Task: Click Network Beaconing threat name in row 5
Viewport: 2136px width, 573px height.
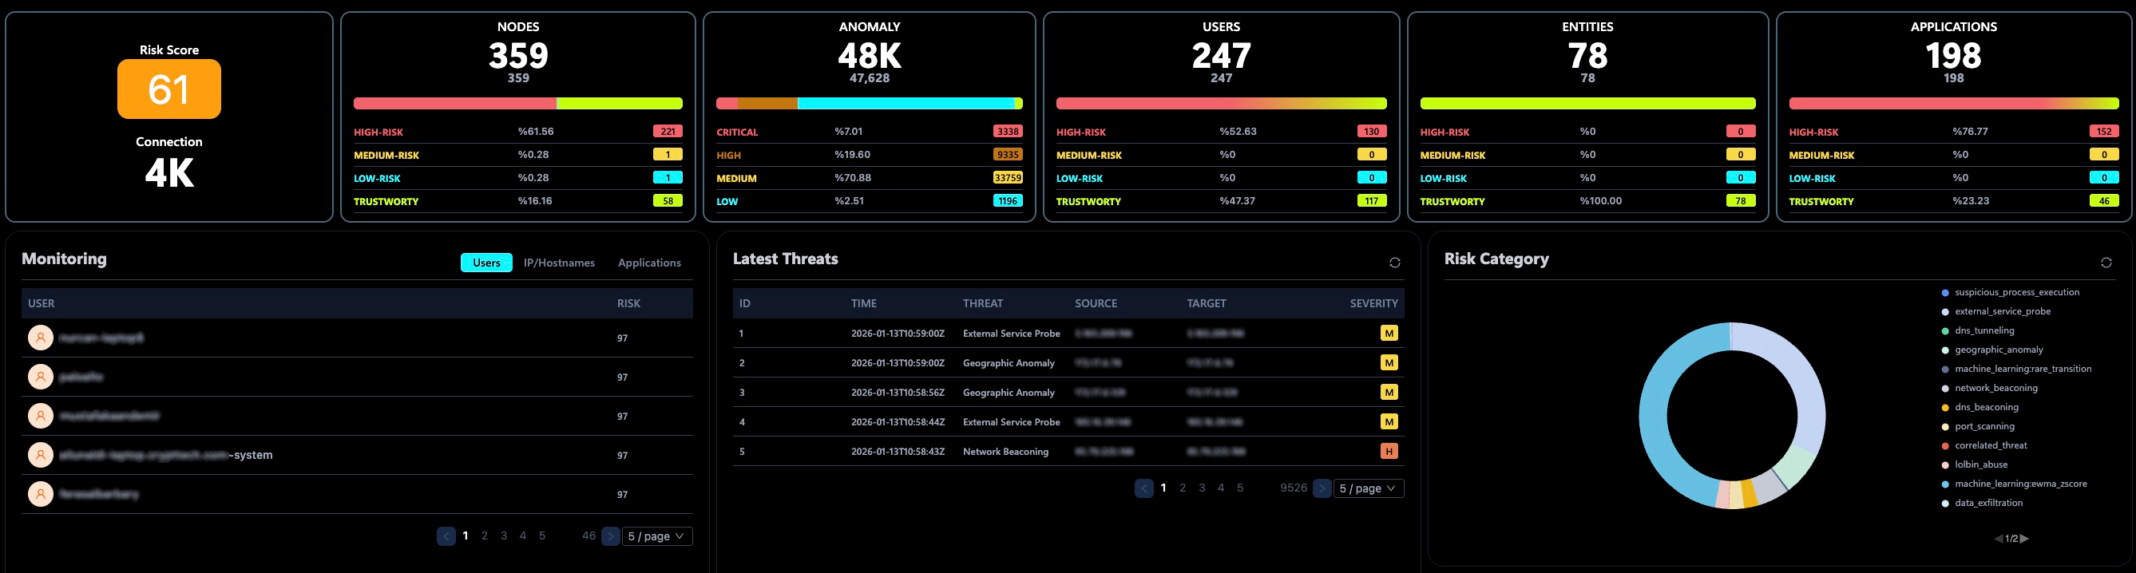Action: [1005, 452]
